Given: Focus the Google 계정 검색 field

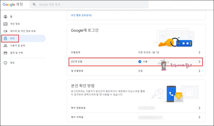Looking at the screenshot, I should click(89, 5).
